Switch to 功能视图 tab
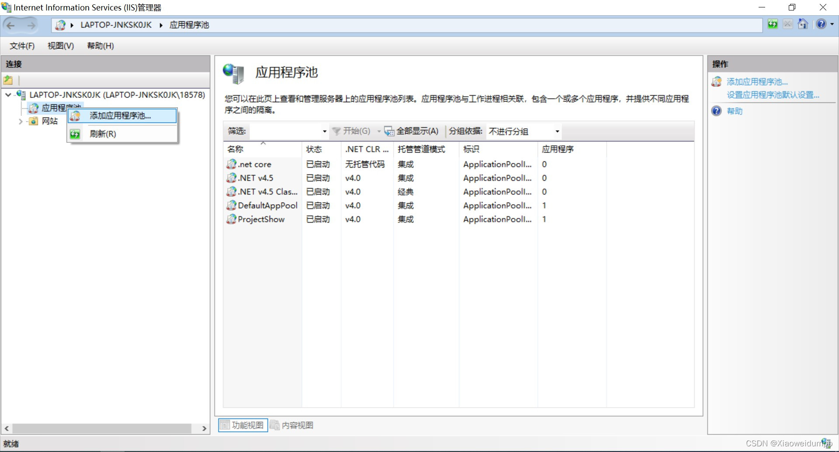 coord(243,425)
